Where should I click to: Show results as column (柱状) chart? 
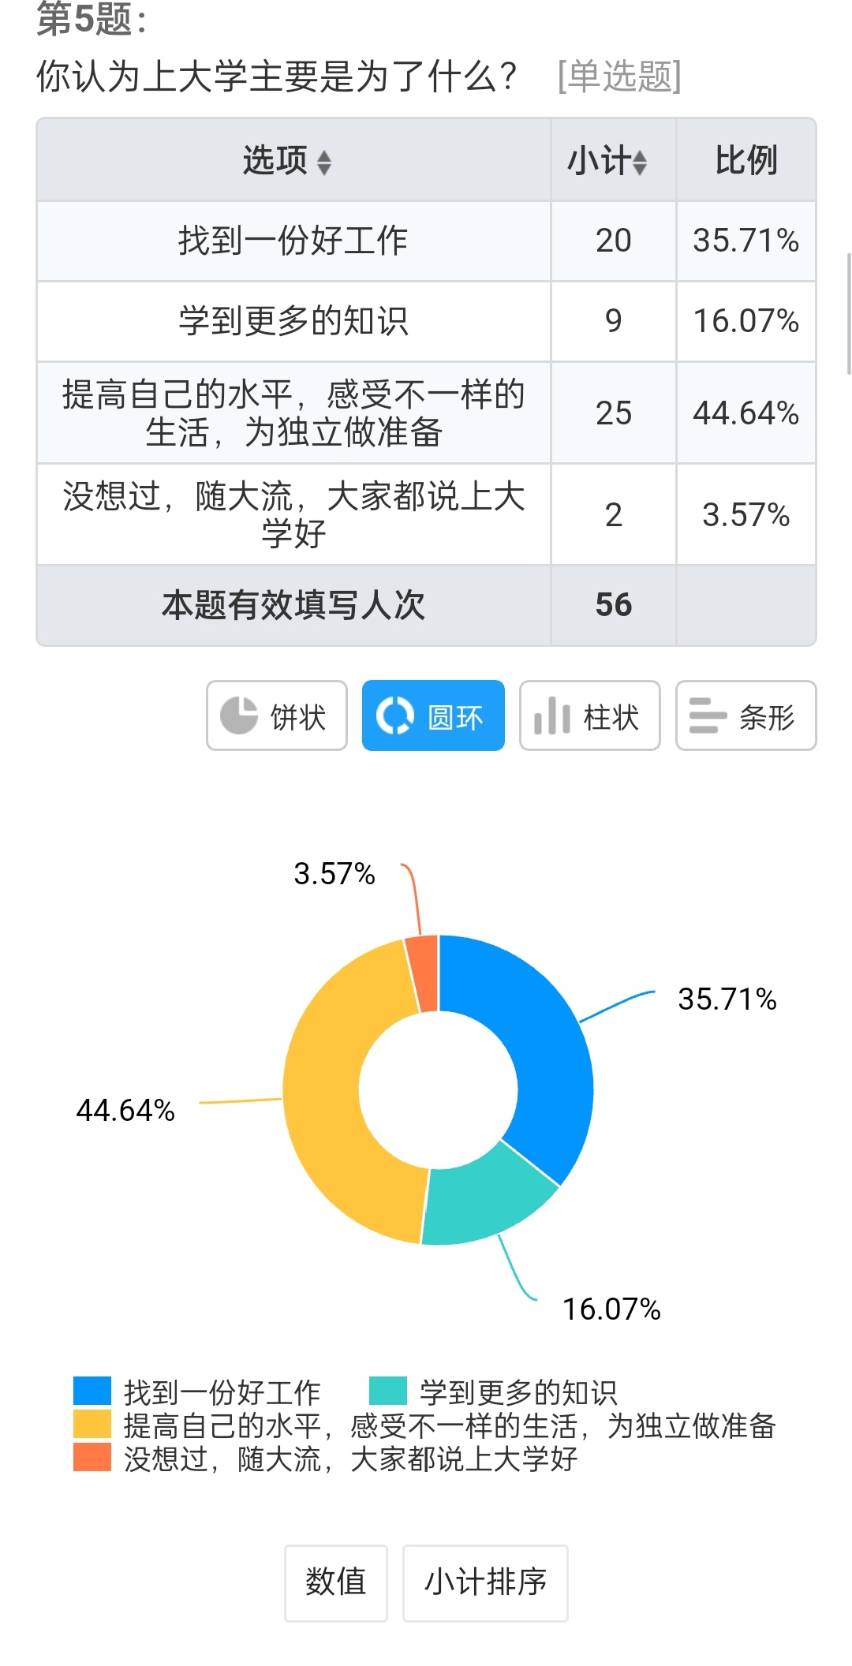coord(589,716)
